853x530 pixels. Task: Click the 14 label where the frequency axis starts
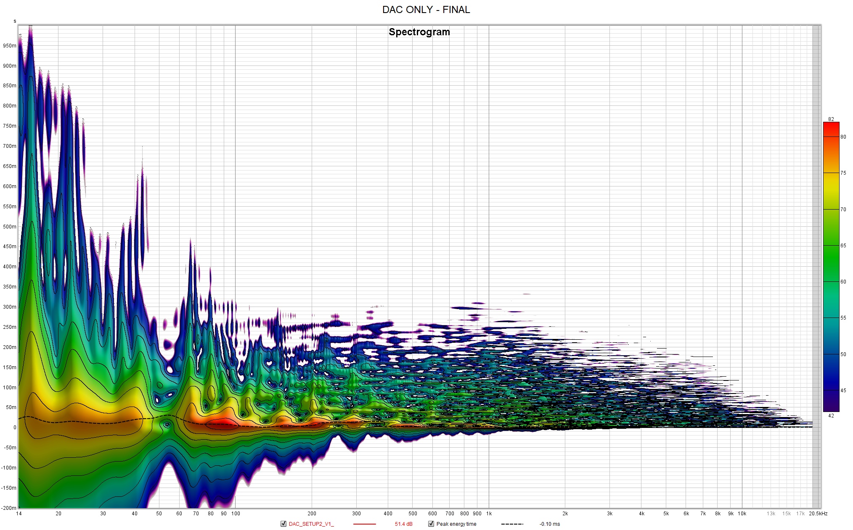pos(19,514)
